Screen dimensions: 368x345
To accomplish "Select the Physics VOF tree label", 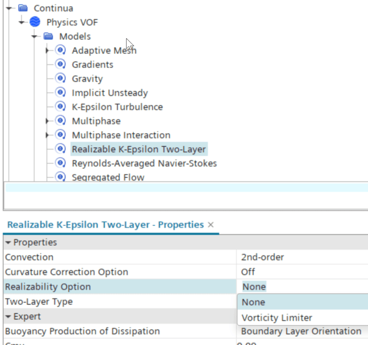I will click(72, 23).
